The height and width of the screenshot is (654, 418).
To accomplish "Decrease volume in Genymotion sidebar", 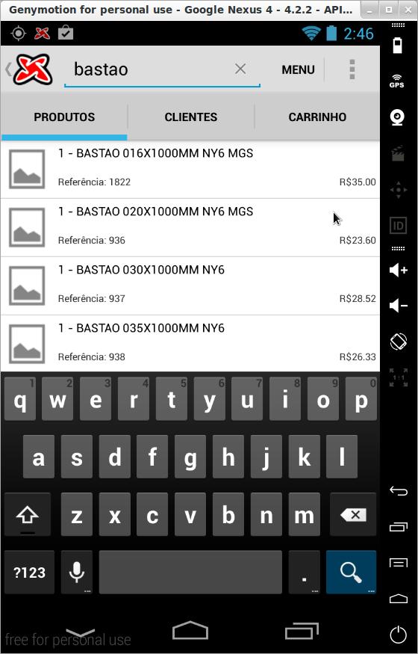I will pos(399,306).
